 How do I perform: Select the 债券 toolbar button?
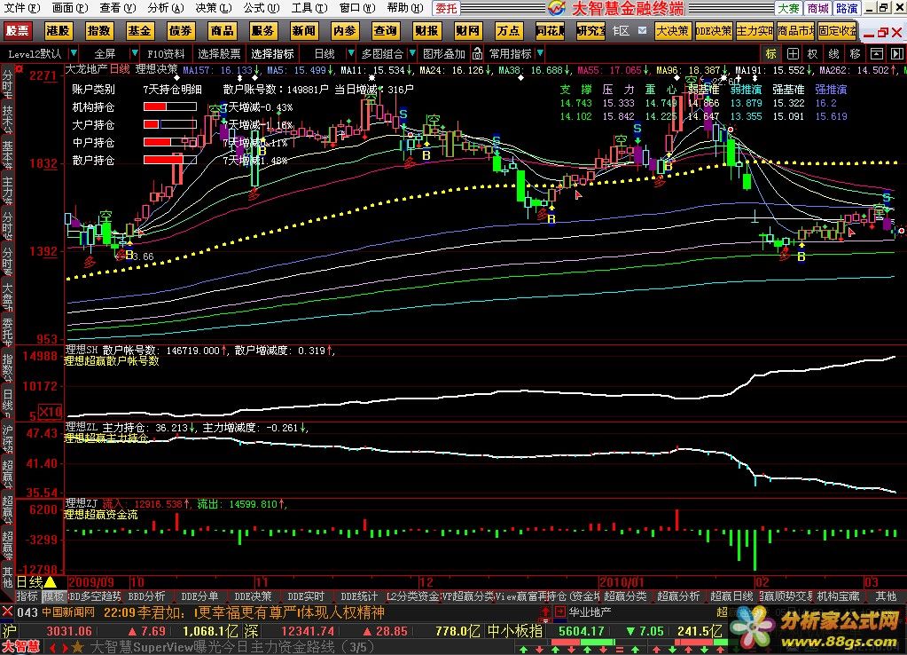pyautogui.click(x=181, y=31)
